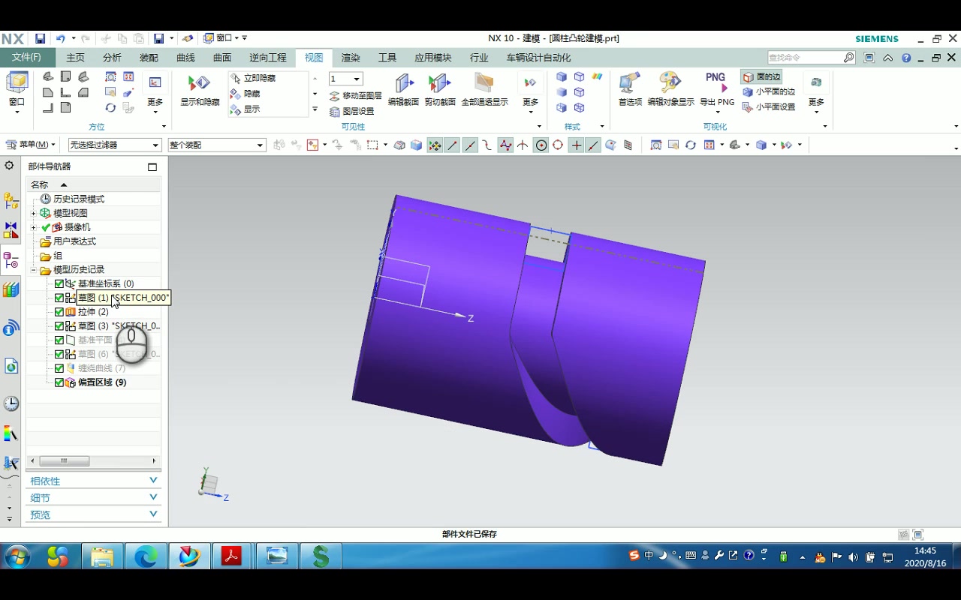Open 小平面设置 facet settings
961x600 pixels.
pos(768,107)
